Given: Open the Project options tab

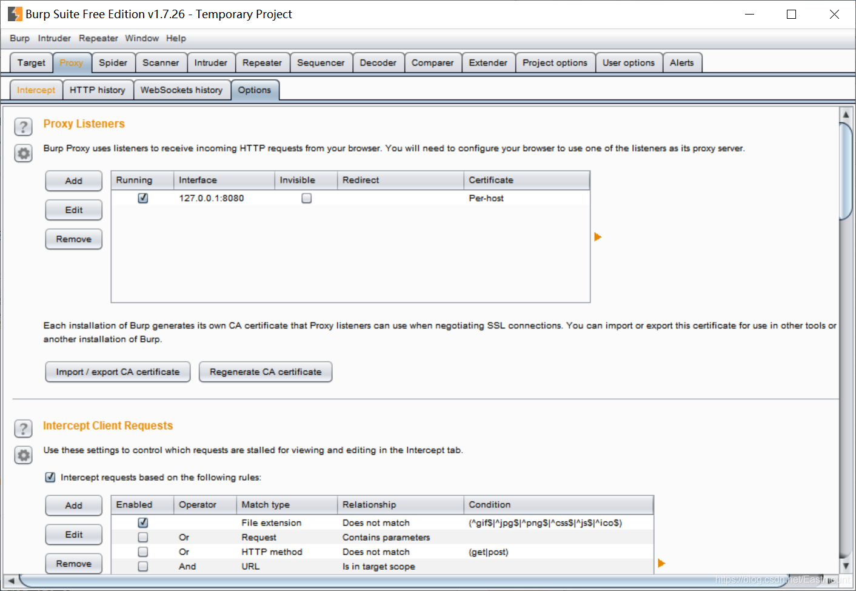Looking at the screenshot, I should coord(555,62).
